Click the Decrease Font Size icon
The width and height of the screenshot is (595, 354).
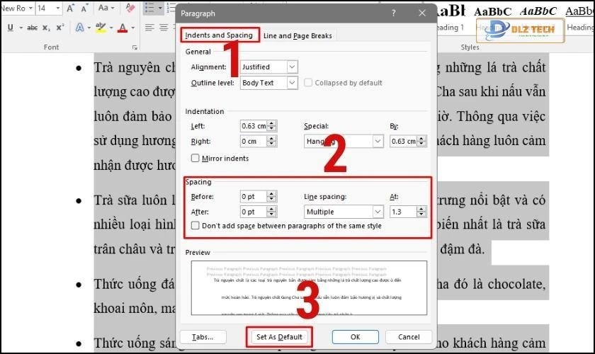click(84, 8)
